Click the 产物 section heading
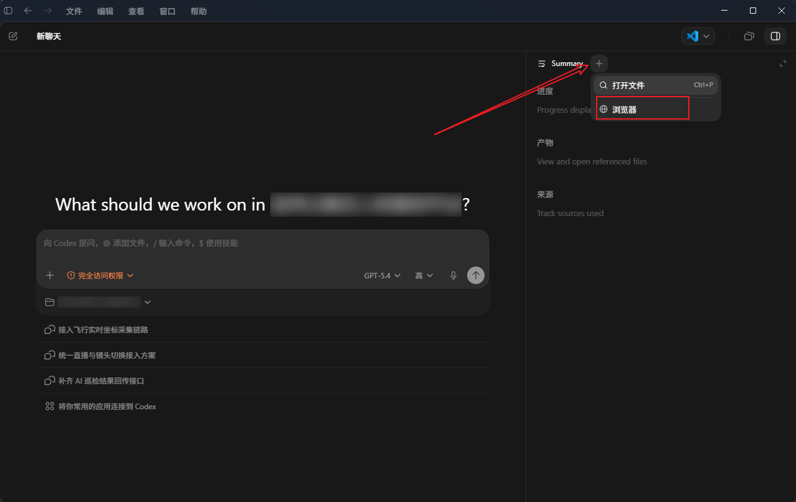This screenshot has height=502, width=796. tap(545, 143)
